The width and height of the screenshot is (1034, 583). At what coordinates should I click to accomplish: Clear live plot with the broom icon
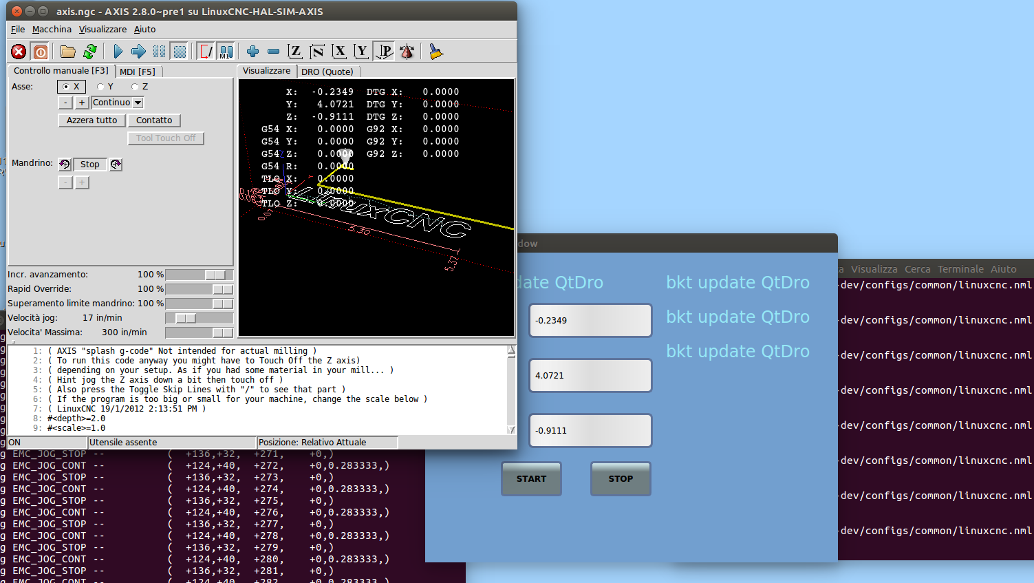point(435,52)
